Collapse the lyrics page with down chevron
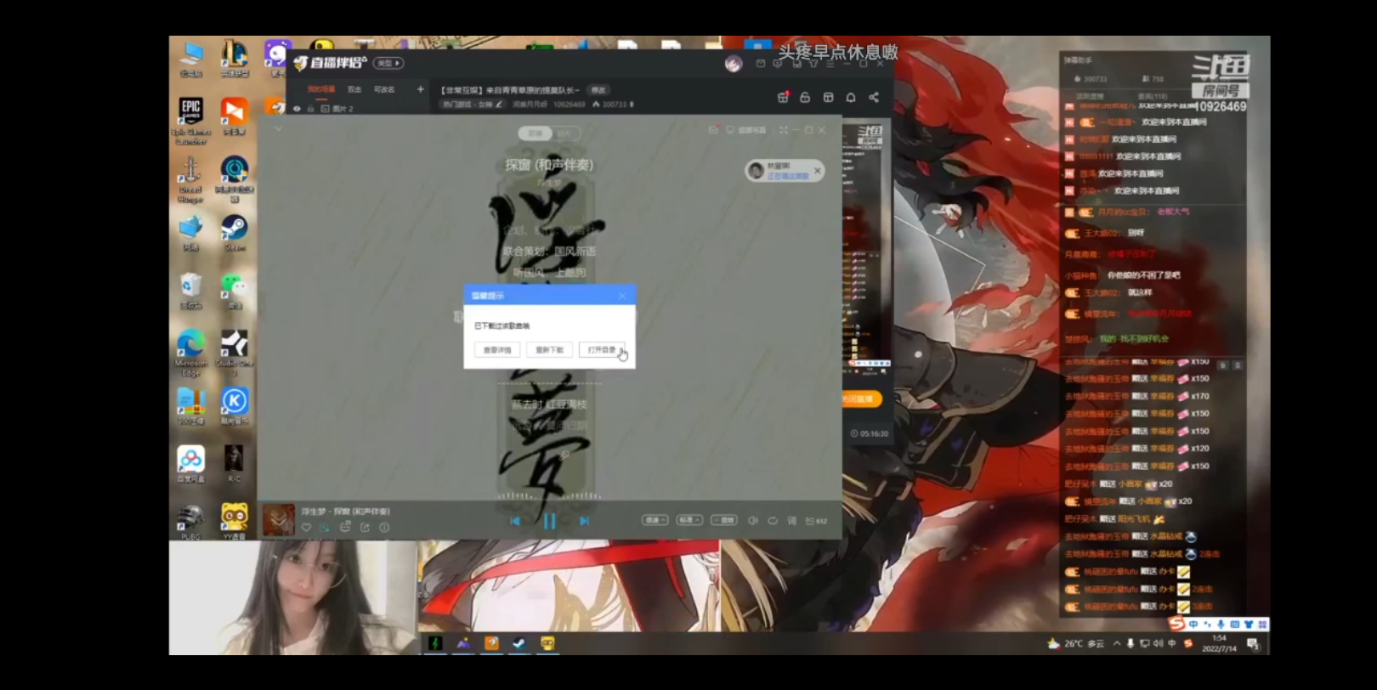 click(x=278, y=129)
